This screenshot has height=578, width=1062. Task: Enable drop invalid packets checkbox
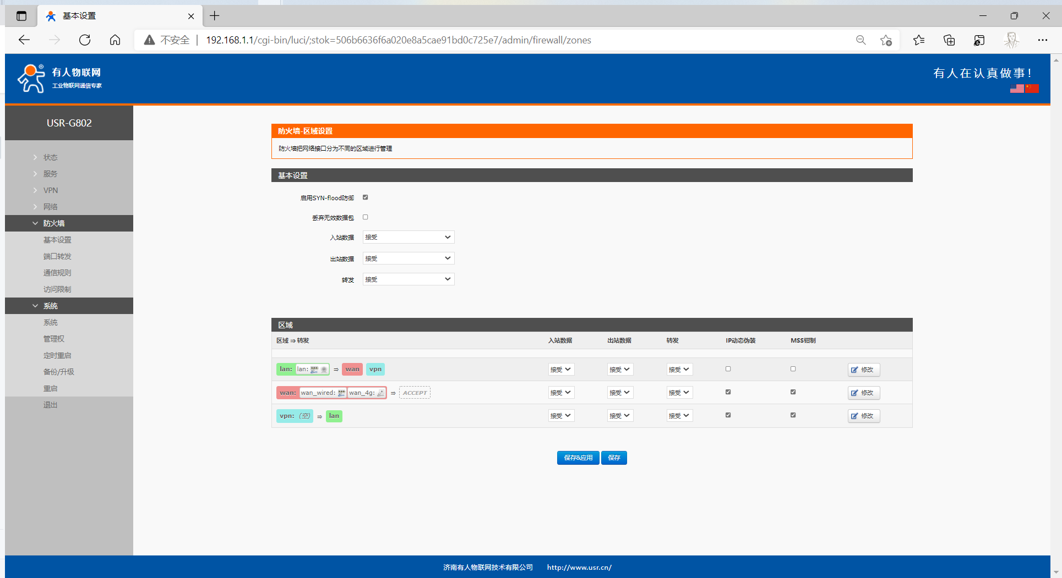[365, 217]
